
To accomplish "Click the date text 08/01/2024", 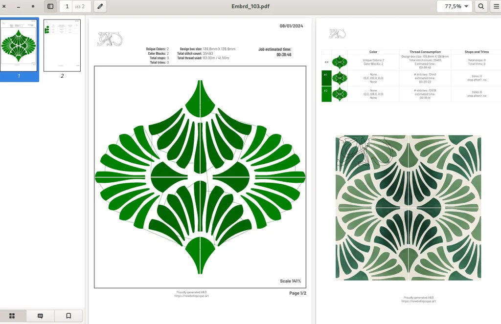I will [292, 26].
